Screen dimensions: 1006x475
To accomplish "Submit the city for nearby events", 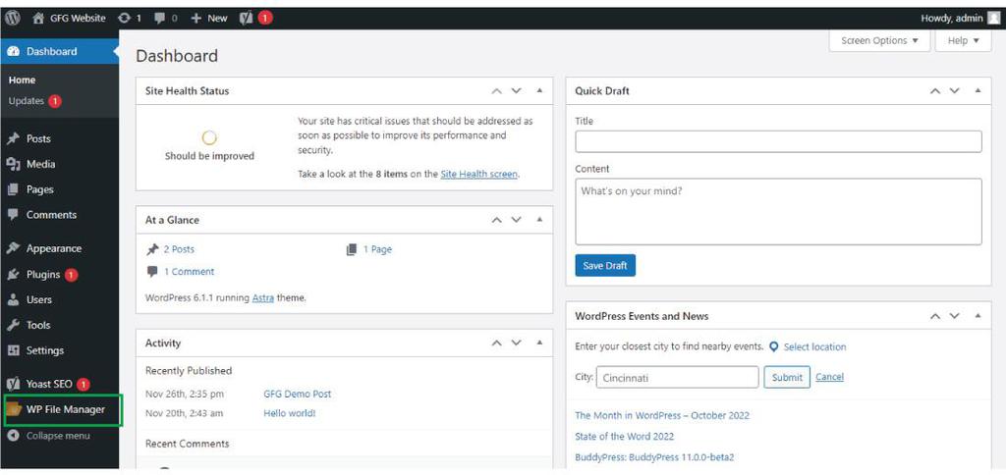I will click(x=787, y=377).
